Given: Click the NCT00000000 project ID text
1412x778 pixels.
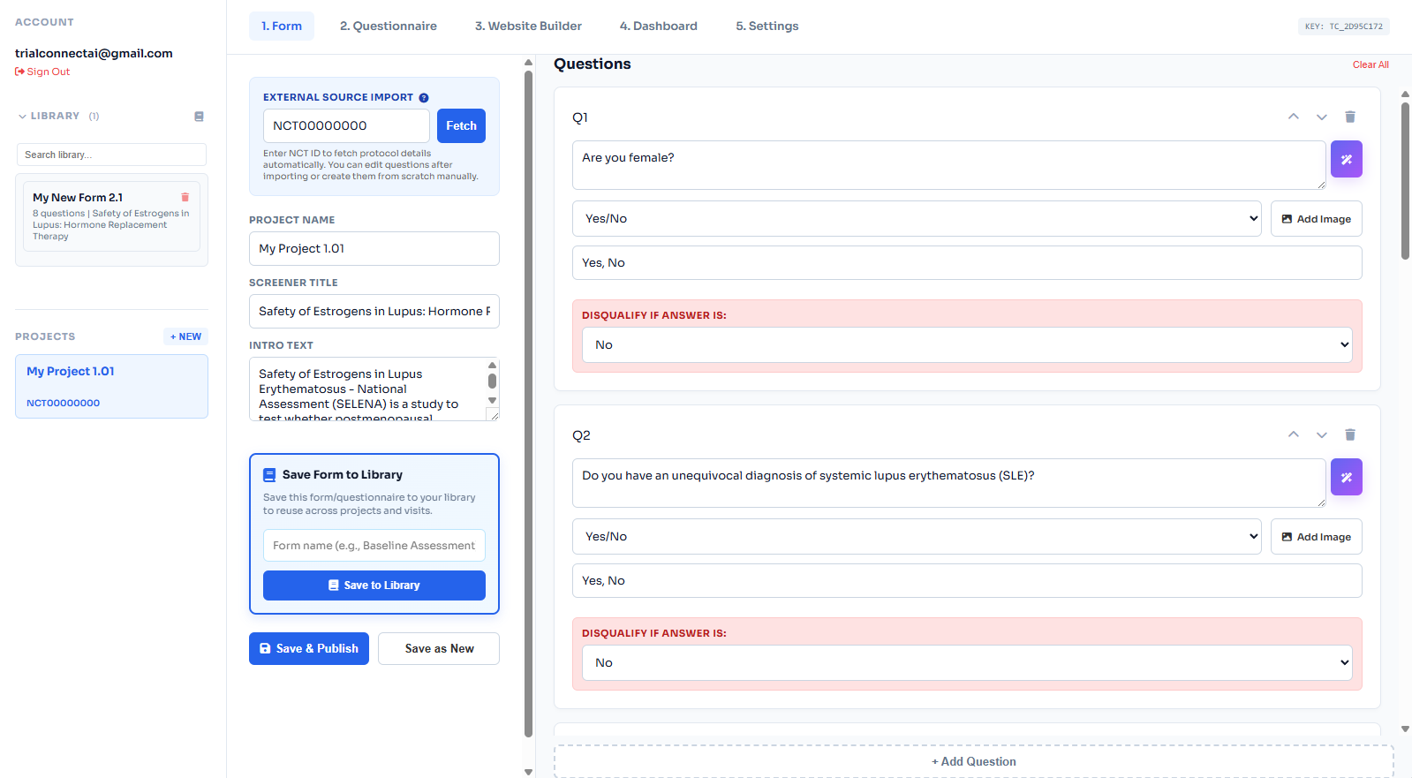Looking at the screenshot, I should pos(63,403).
